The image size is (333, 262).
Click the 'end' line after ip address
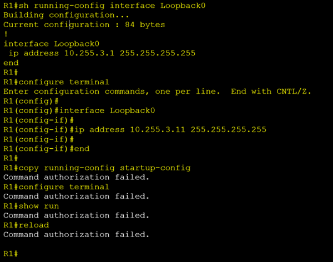(11, 63)
